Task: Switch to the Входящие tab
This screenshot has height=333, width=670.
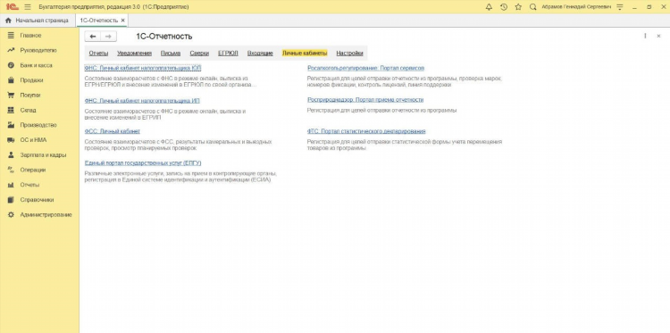Action: point(260,54)
